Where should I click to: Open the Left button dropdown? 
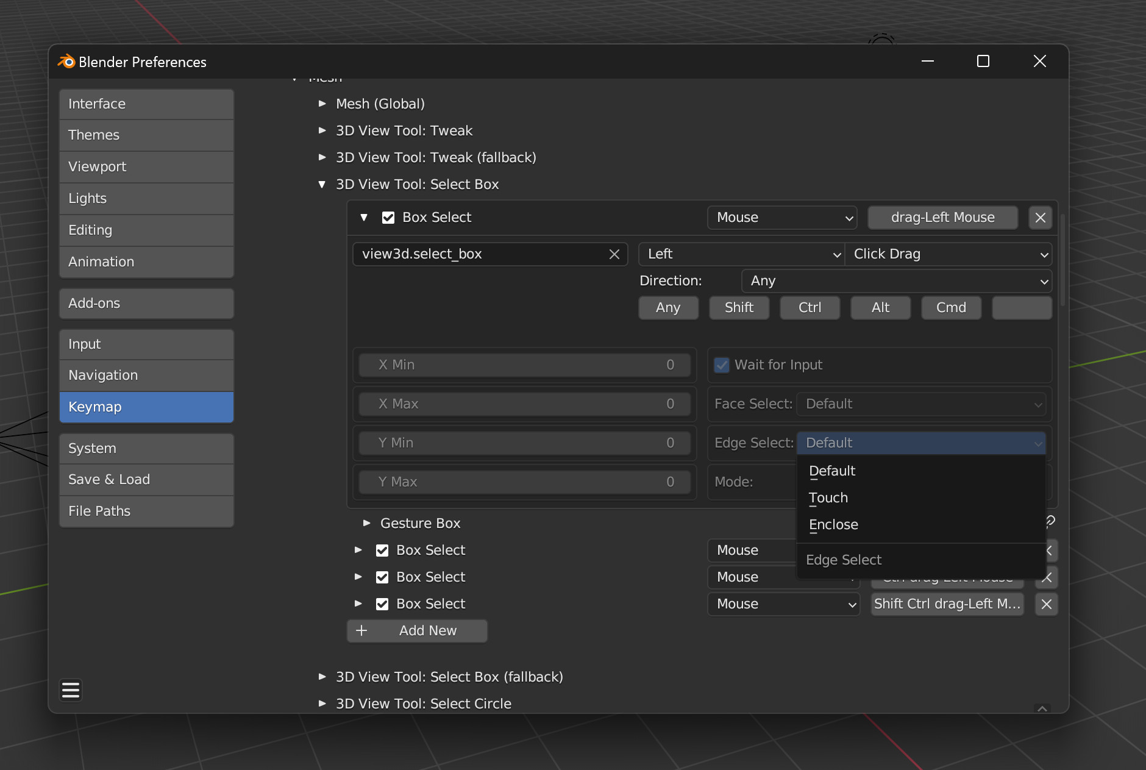[741, 254]
